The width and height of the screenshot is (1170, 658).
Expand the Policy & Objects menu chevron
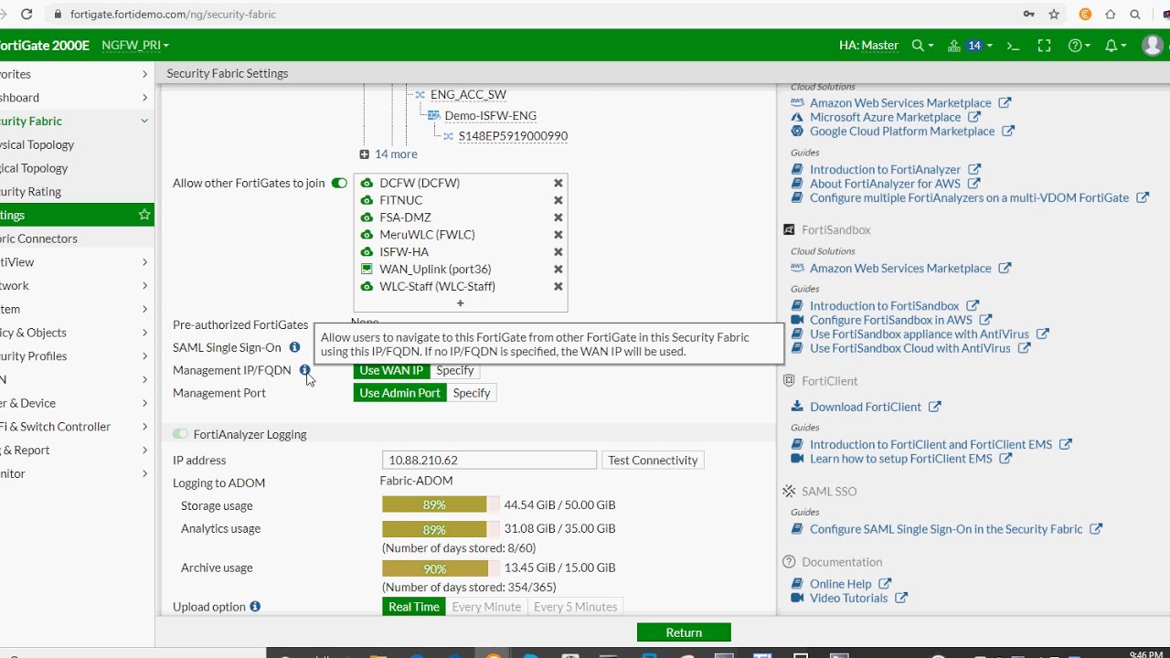click(144, 333)
